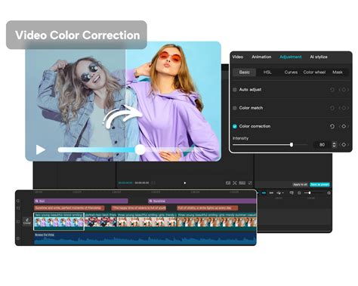Select the first highlighted video clip thumbnail
This screenshot has height=286, width=358.
[x=59, y=222]
